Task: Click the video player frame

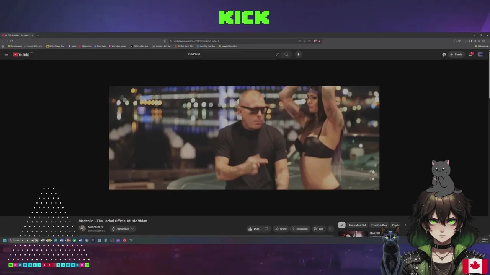Action: [244, 137]
